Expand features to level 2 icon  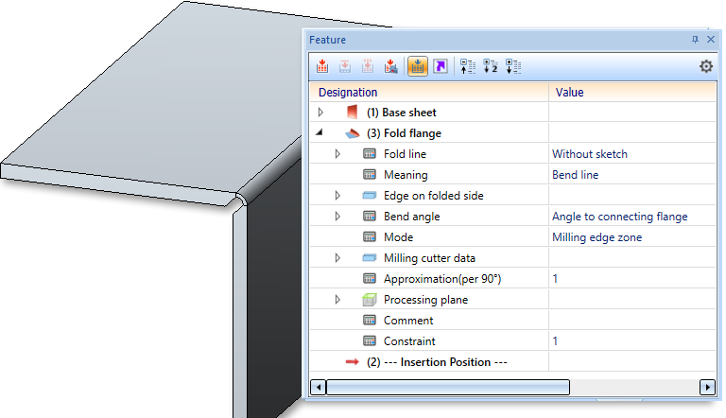[491, 66]
